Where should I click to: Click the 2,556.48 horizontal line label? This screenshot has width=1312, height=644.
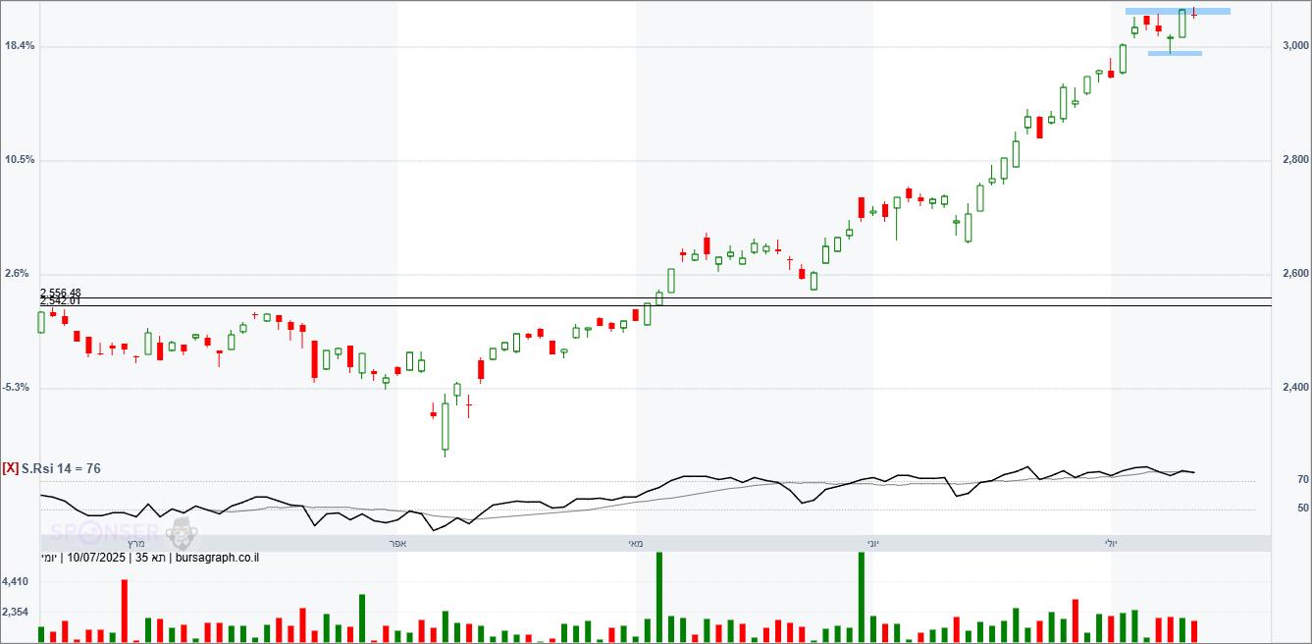(60, 294)
